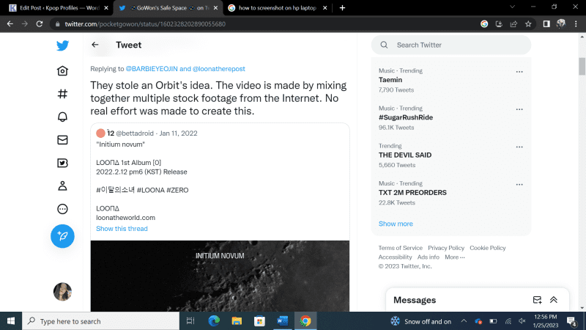Go back using Tweet back arrow
586x330 pixels.
coord(95,45)
